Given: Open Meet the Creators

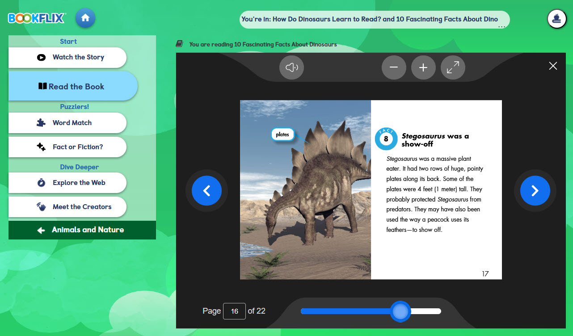Looking at the screenshot, I should 67,207.
